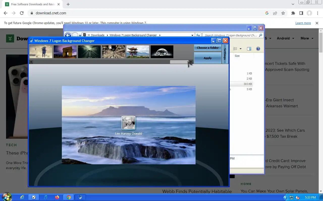This screenshot has width=323, height=201.
Task: Click the 5:33 PM taskbar clock
Action: pyautogui.click(x=310, y=197)
